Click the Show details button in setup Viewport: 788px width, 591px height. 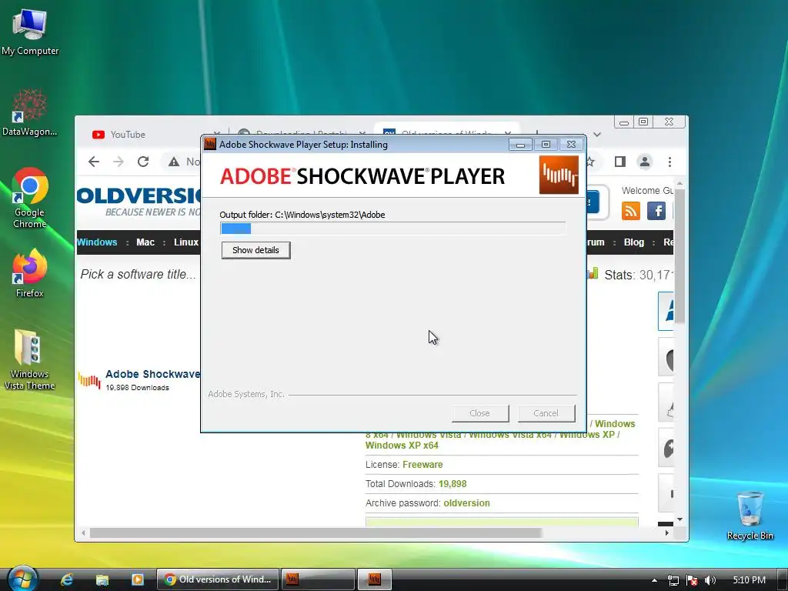[255, 250]
